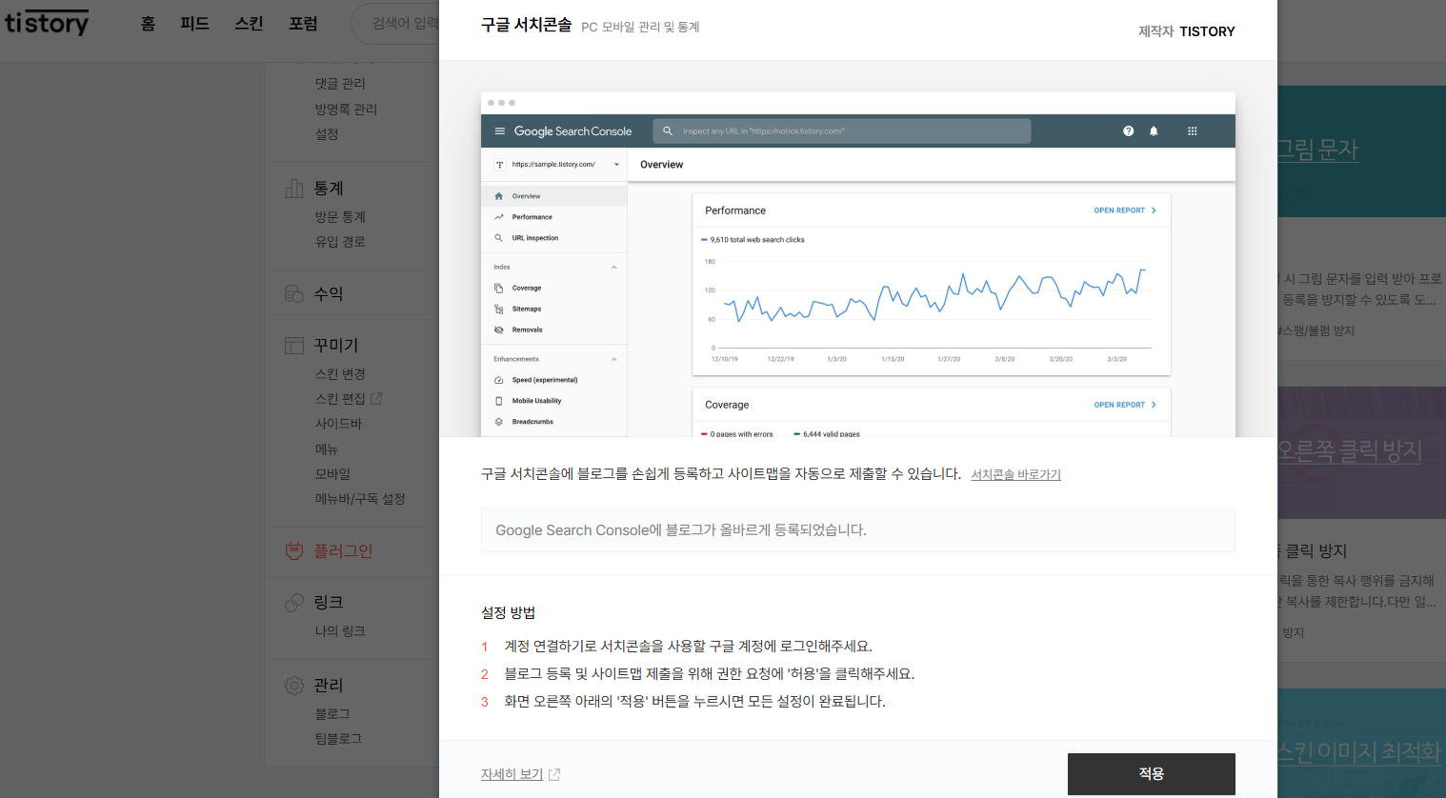Click the 플러그인 plug icon
This screenshot has height=798, width=1446.
tap(294, 550)
